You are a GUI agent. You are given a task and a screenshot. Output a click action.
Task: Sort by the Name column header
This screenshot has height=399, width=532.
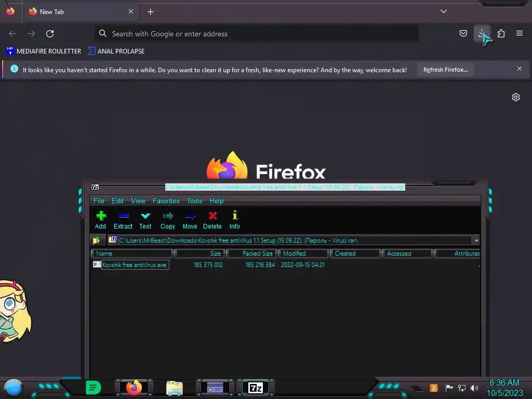(x=132, y=254)
